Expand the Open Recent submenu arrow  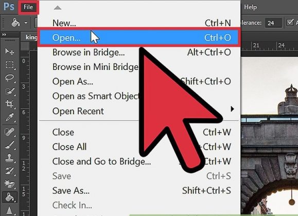(232, 109)
